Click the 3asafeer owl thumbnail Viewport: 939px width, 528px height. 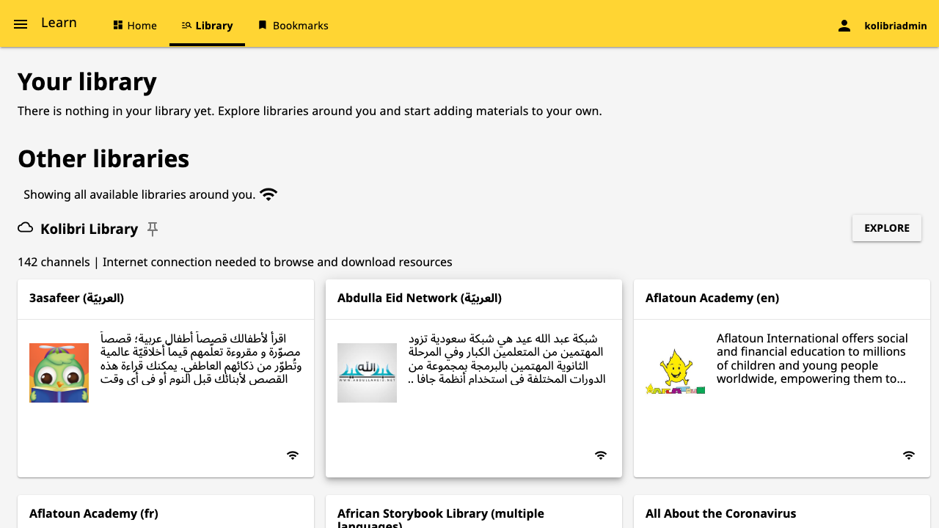tap(59, 373)
